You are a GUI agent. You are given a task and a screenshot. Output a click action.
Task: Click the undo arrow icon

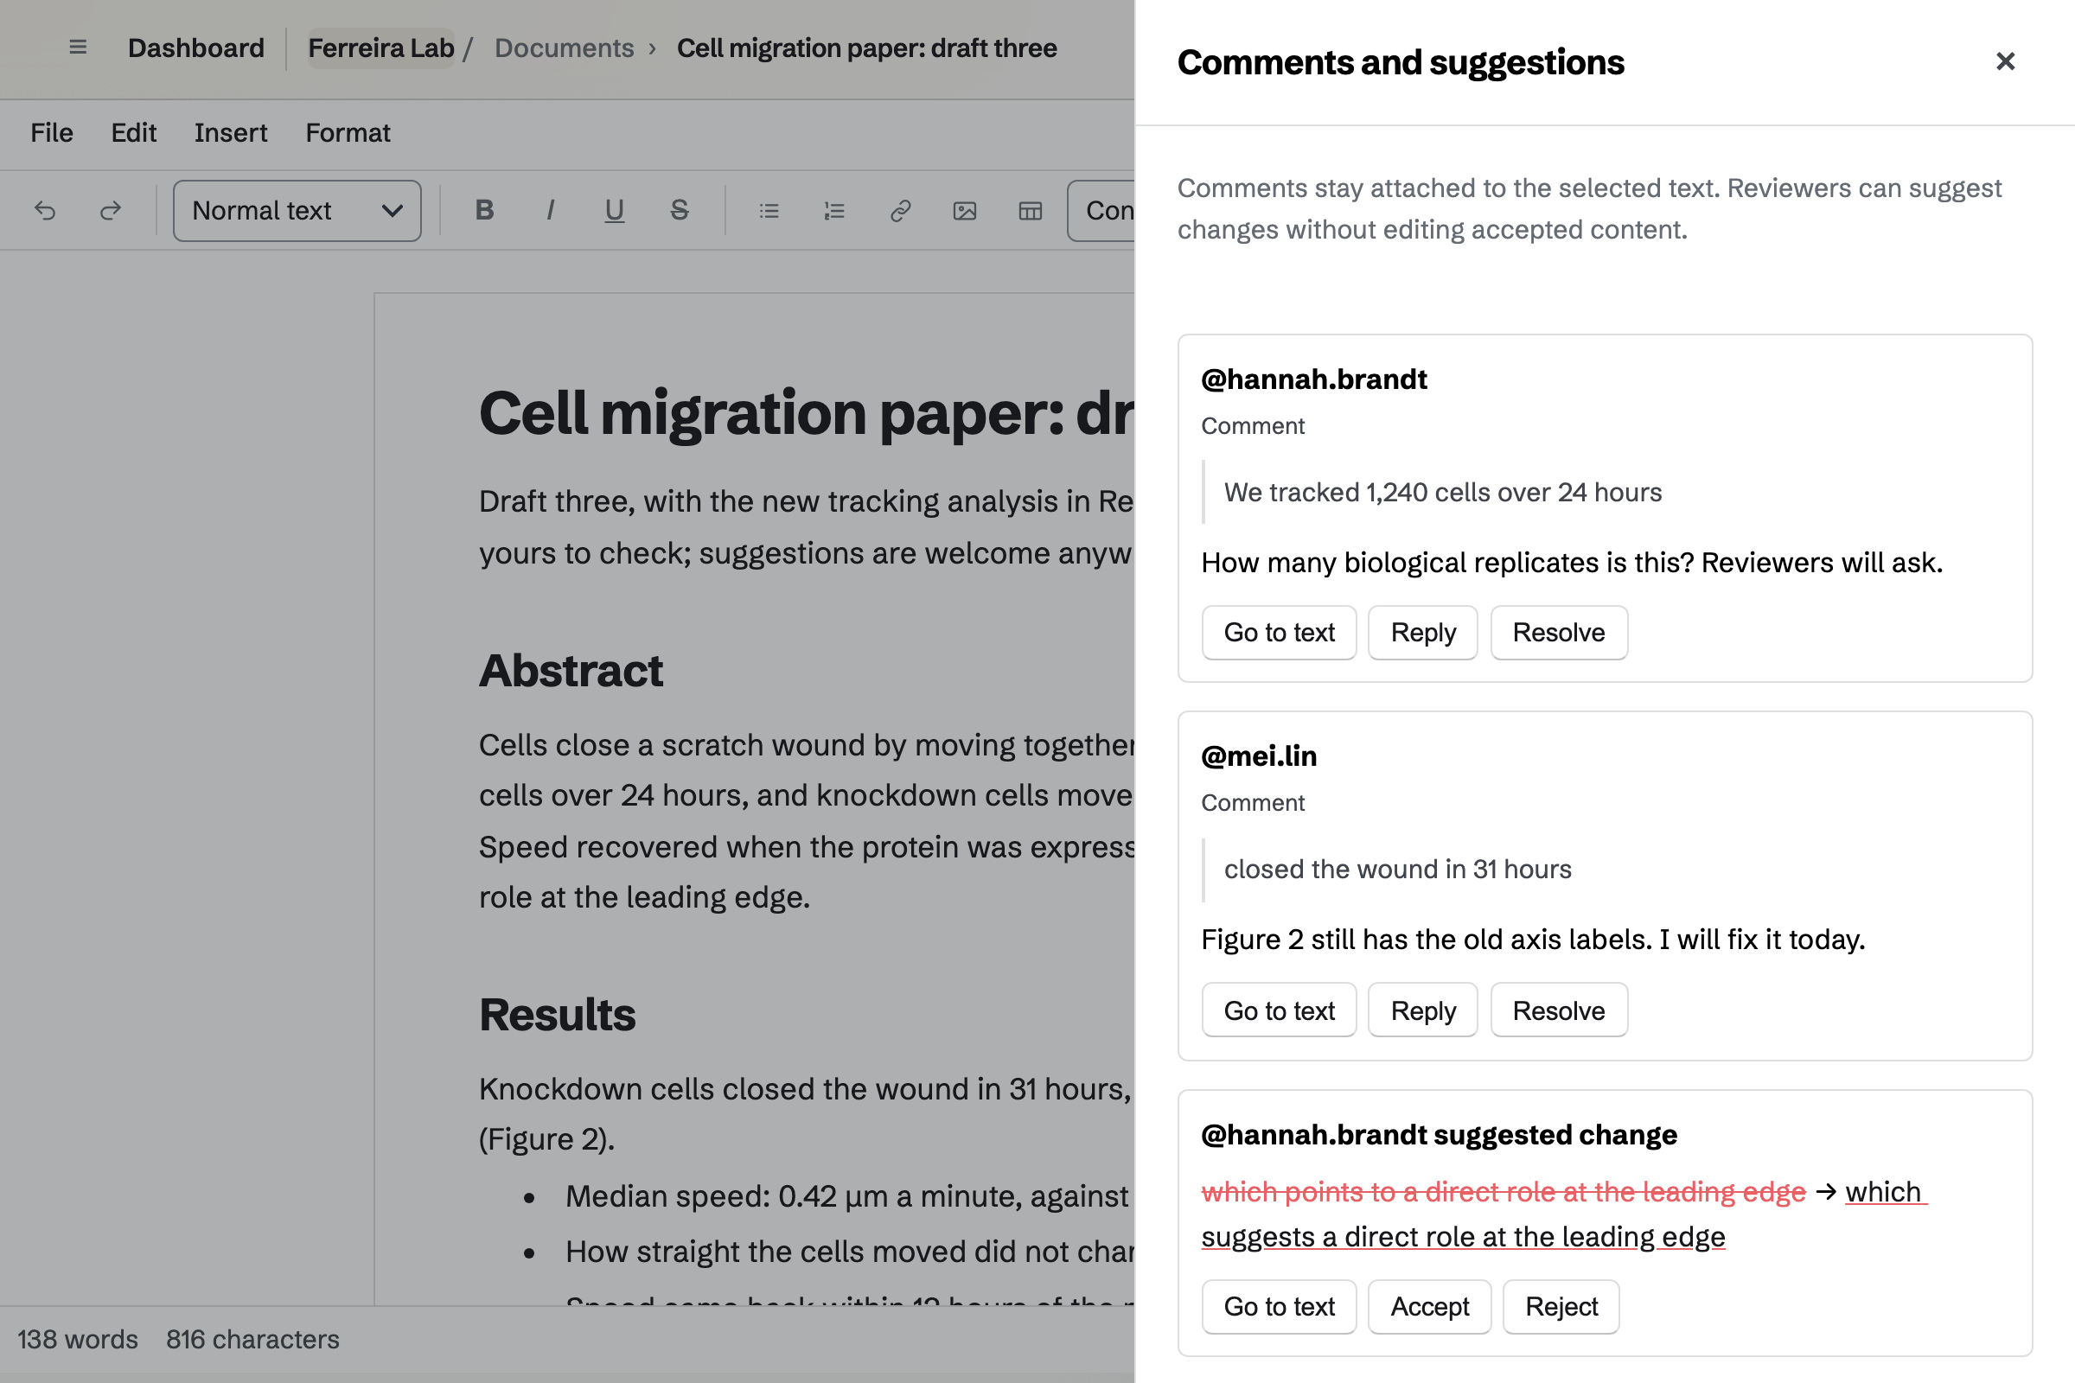pos(45,211)
